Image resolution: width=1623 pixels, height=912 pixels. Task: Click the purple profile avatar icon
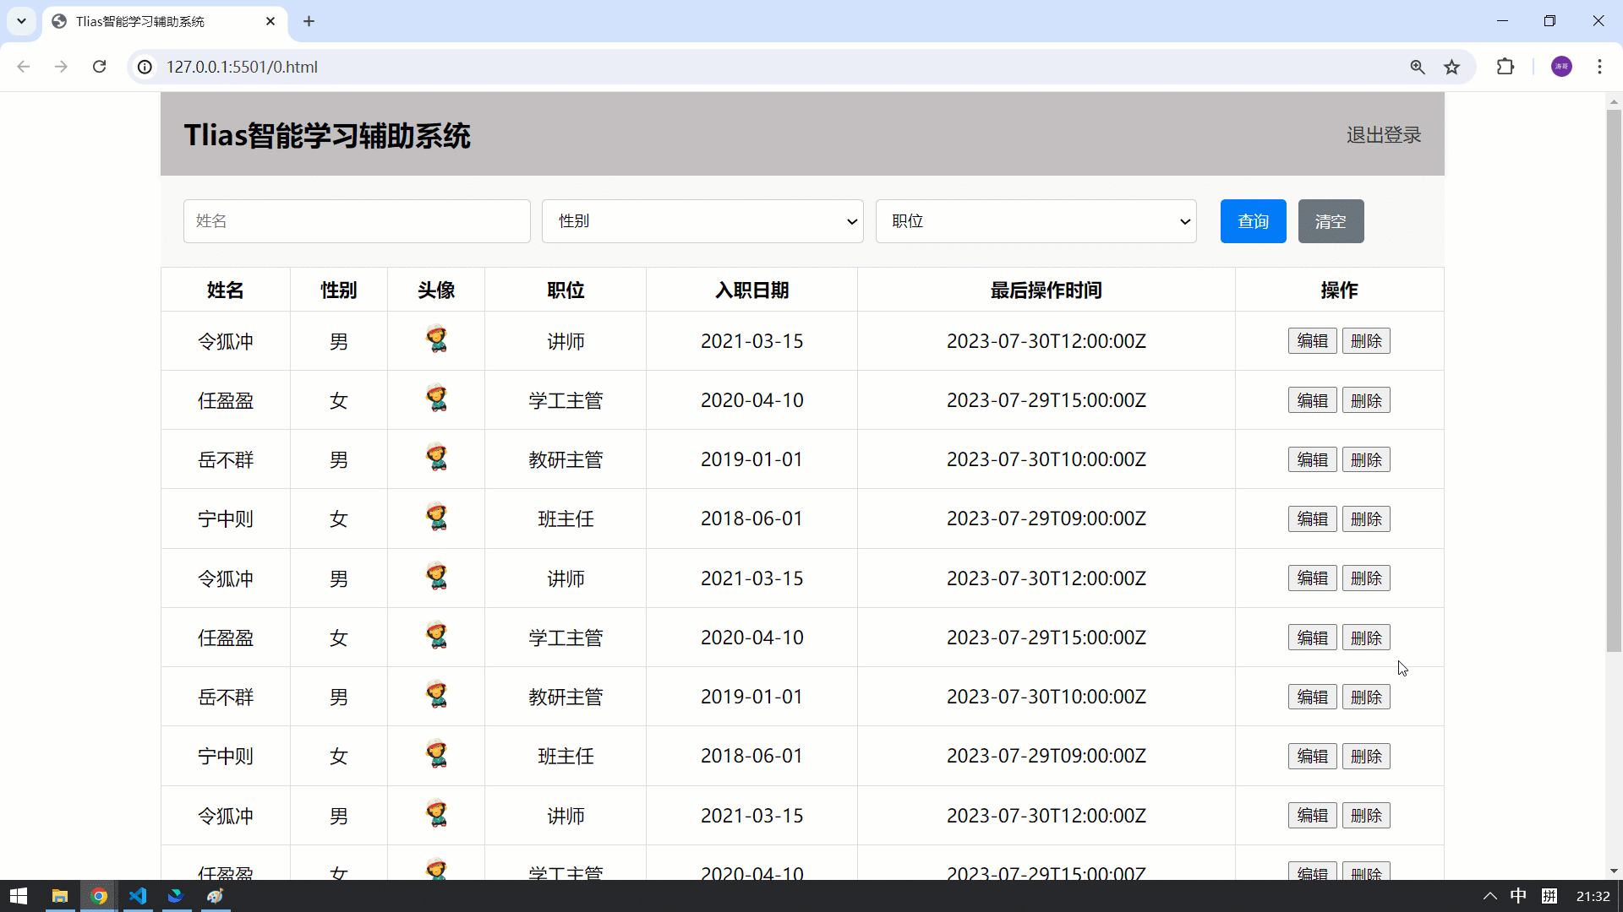pos(1561,67)
